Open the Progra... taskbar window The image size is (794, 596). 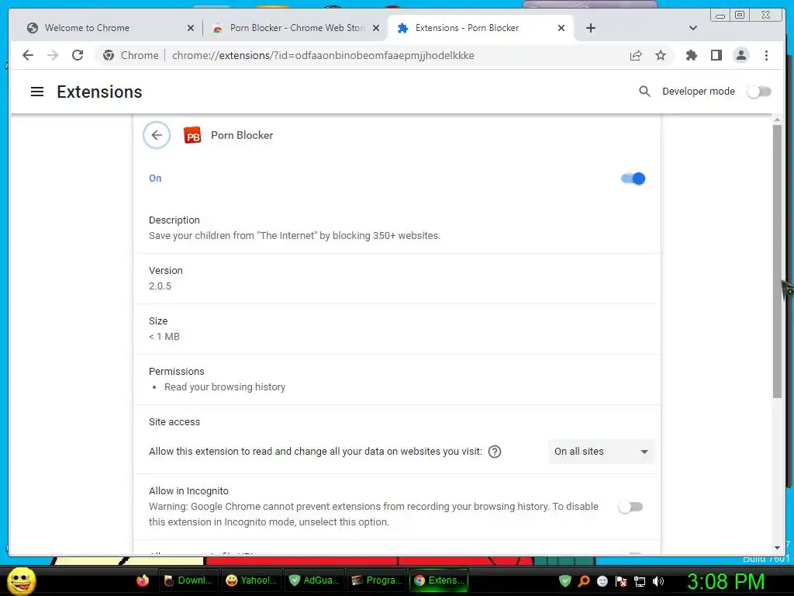pyautogui.click(x=377, y=580)
